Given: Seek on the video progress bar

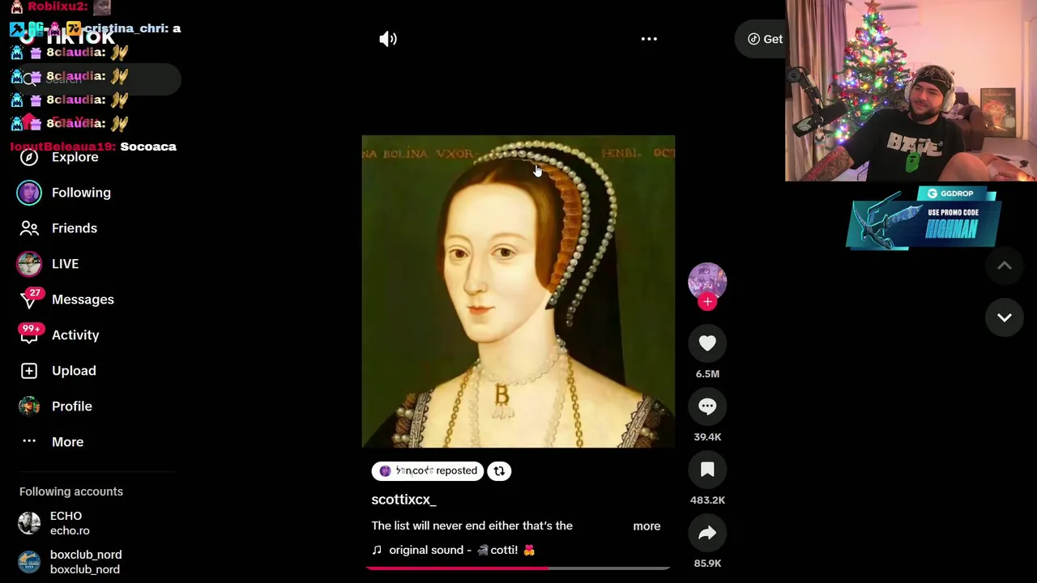Looking at the screenshot, I should point(518,568).
